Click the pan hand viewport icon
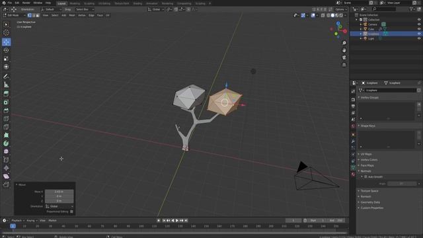 point(344,50)
